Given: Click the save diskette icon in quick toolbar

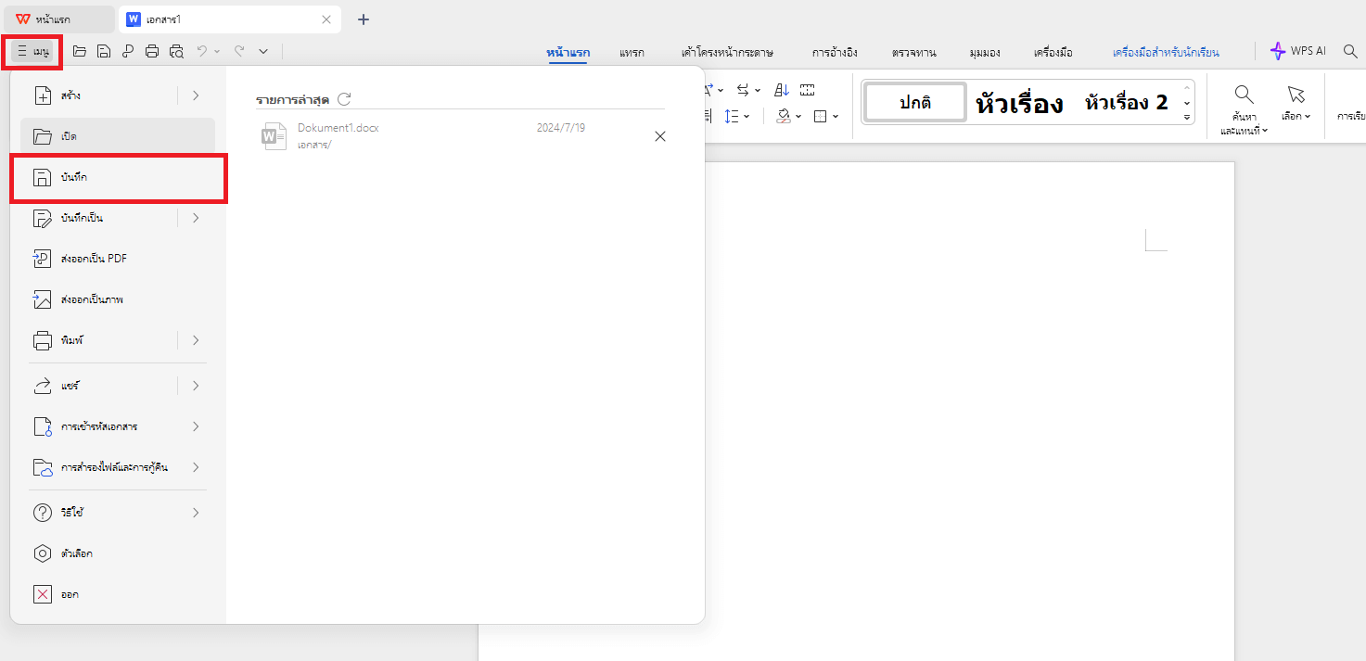Looking at the screenshot, I should tap(104, 51).
